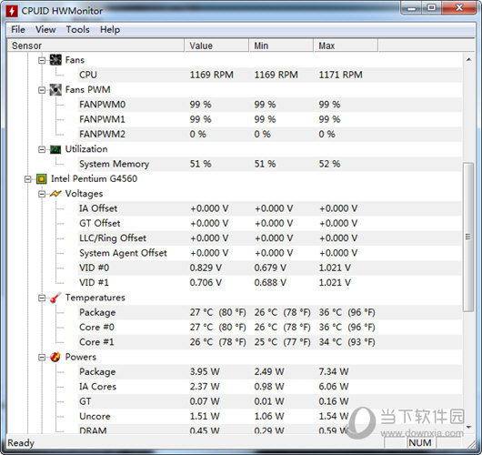Select the CPU fan row
The width and height of the screenshot is (482, 455).
270,75
